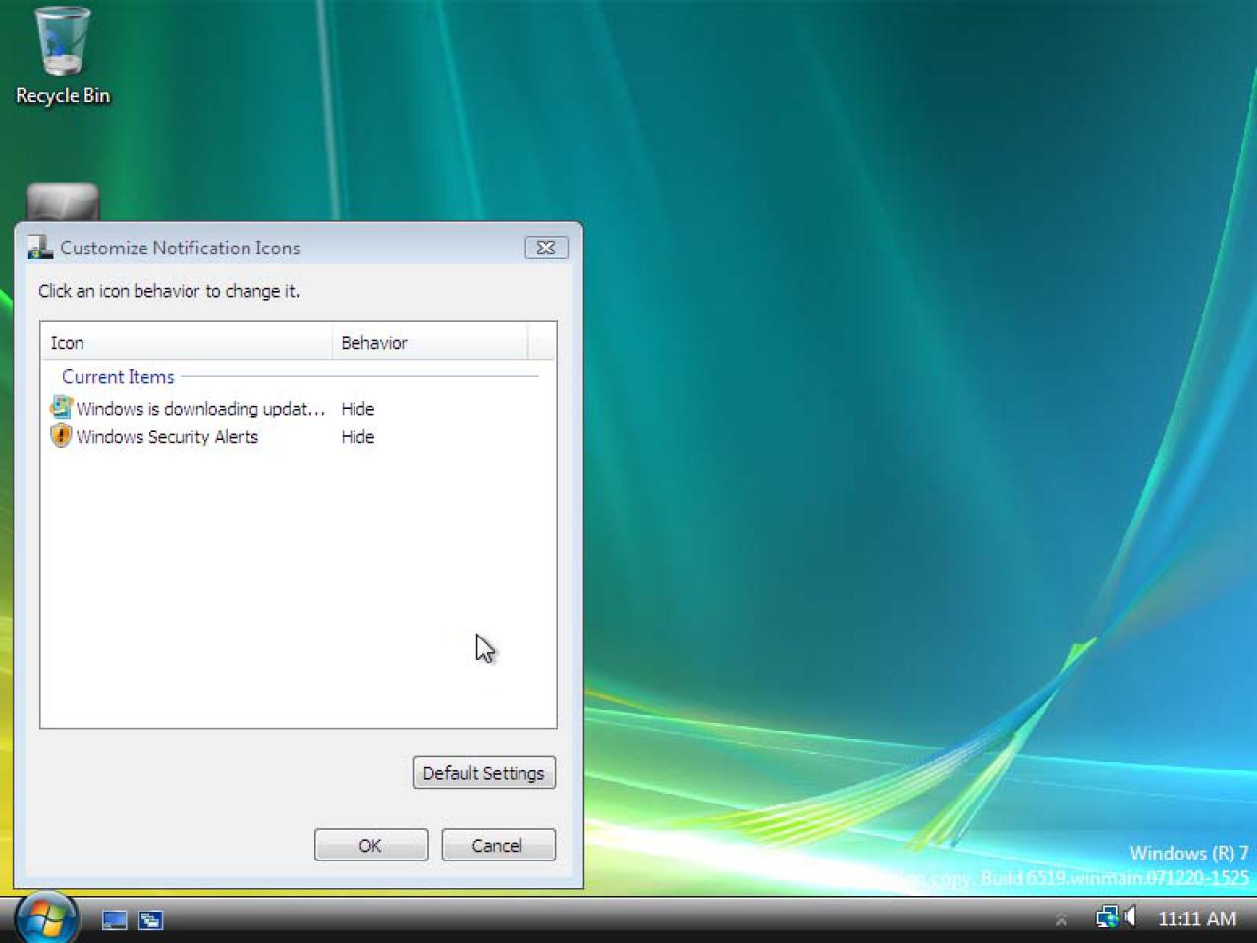Click the Show Desktop quick launch icon
This screenshot has height=943, width=1257.
[115, 919]
